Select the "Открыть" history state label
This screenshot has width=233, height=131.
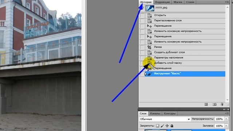[x=160, y=15]
